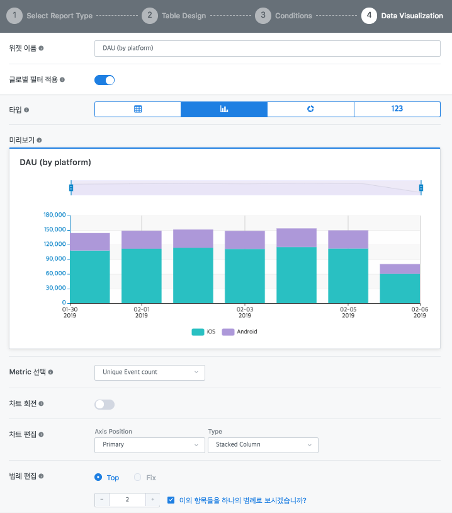
Task: Select the 123 number type option
Action: click(x=397, y=109)
